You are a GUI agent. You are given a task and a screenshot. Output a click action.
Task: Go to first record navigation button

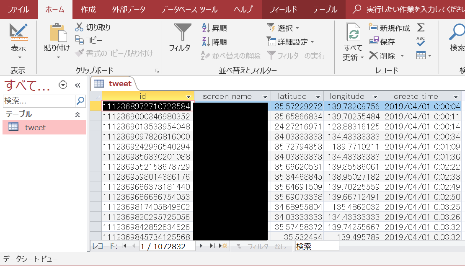tap(124, 246)
